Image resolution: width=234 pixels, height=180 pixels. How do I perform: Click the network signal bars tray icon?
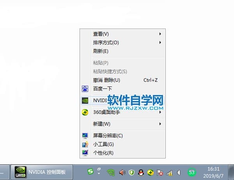pos(169,172)
